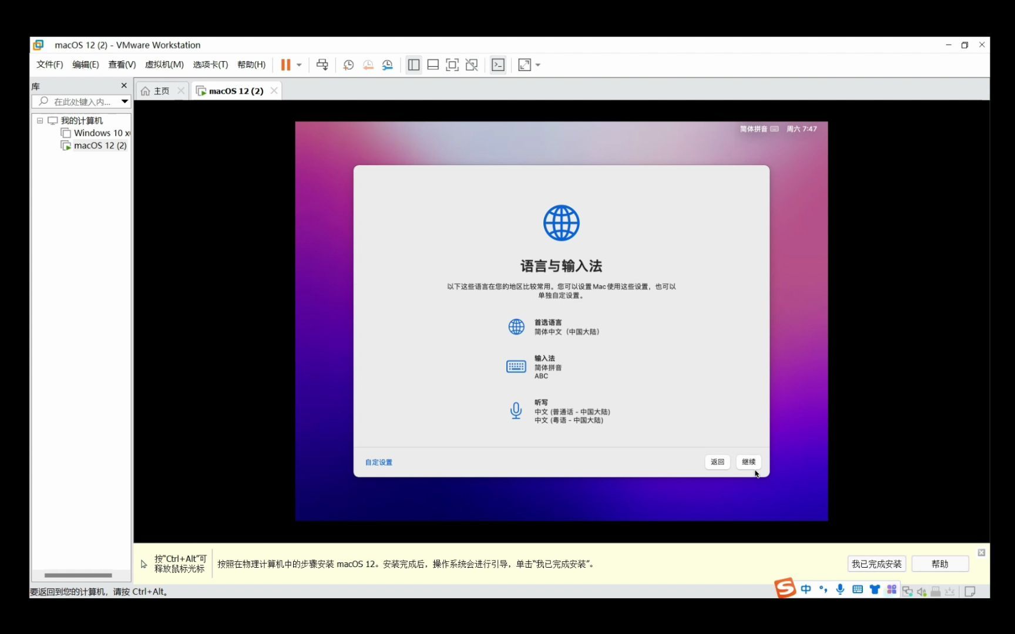Viewport: 1015px width, 634px height.
Task: Open the library search dropdown
Action: (x=125, y=101)
